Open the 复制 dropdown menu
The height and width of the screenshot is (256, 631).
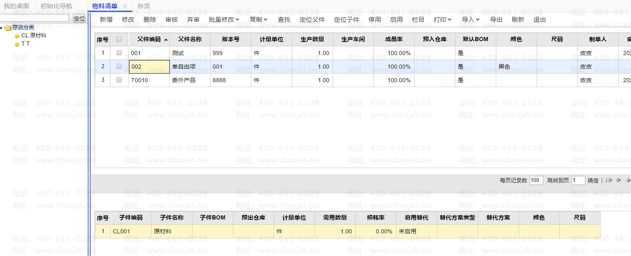(258, 19)
